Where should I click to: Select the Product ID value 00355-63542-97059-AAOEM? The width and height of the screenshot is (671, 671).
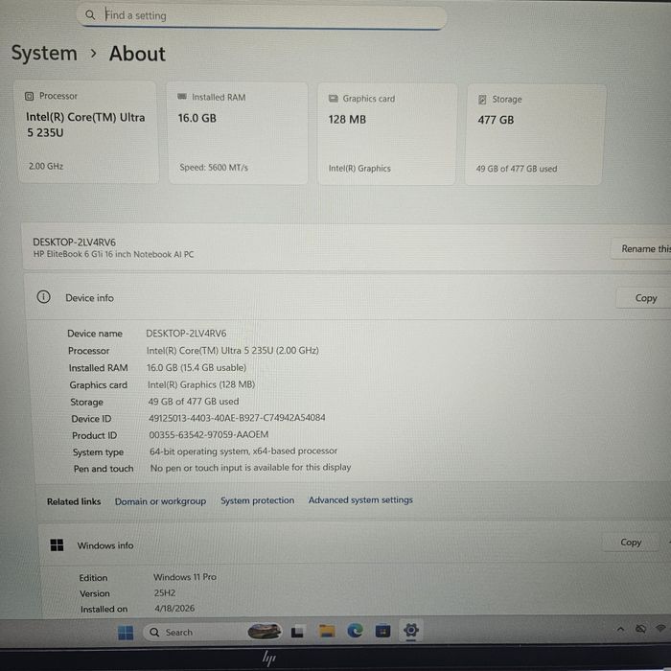pyautogui.click(x=209, y=435)
